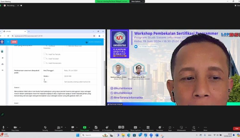Click the Bina Sarana Informatika Facebook text
The height and width of the screenshot is (138, 240).
128,98
